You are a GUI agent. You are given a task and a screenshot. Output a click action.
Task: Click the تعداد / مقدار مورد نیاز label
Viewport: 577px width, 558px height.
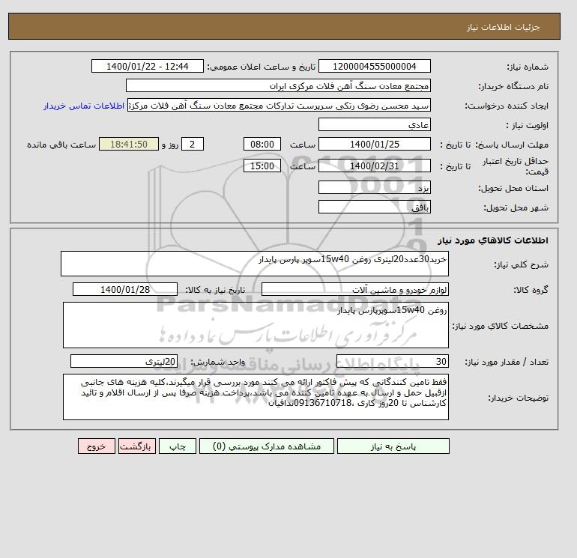507,362
